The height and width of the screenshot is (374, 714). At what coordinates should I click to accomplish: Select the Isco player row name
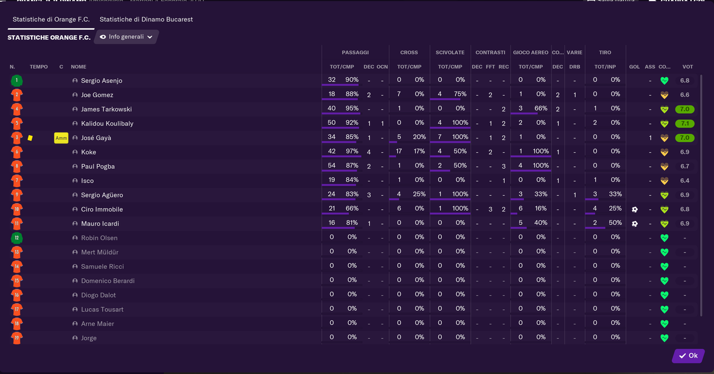pos(88,181)
